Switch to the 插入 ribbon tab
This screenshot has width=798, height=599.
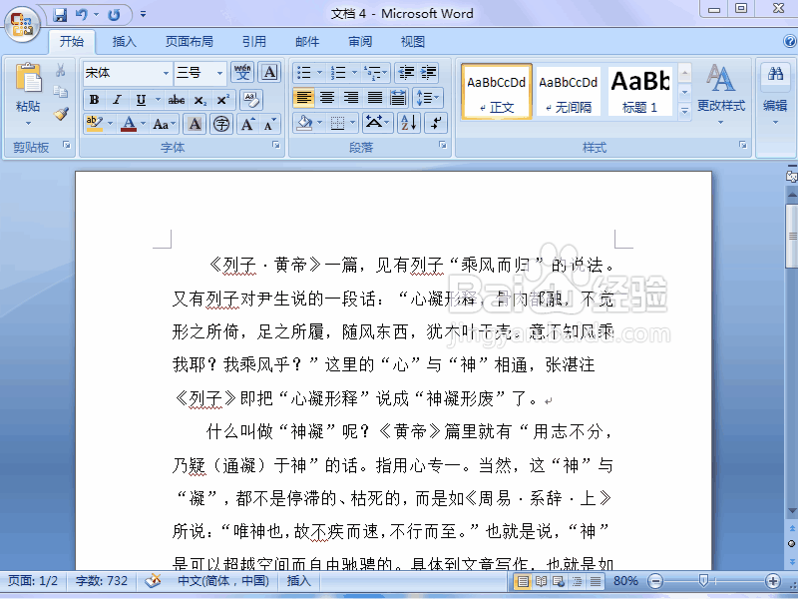pyautogui.click(x=125, y=41)
